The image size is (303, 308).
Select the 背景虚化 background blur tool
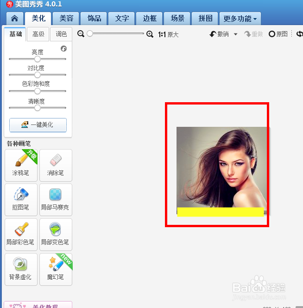point(21,269)
